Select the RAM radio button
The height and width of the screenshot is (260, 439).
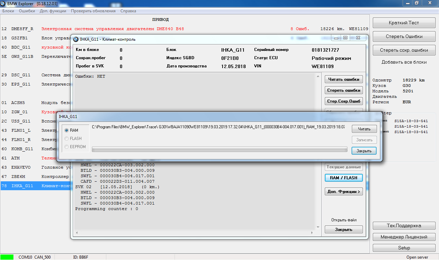(67, 130)
